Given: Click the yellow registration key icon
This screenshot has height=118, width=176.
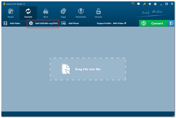Looking at the screenshot, I should click(x=144, y=4).
